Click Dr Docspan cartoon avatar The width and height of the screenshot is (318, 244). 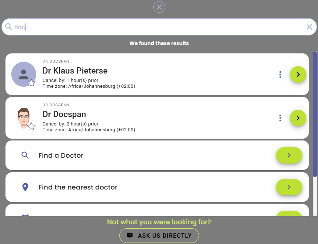tap(23, 117)
